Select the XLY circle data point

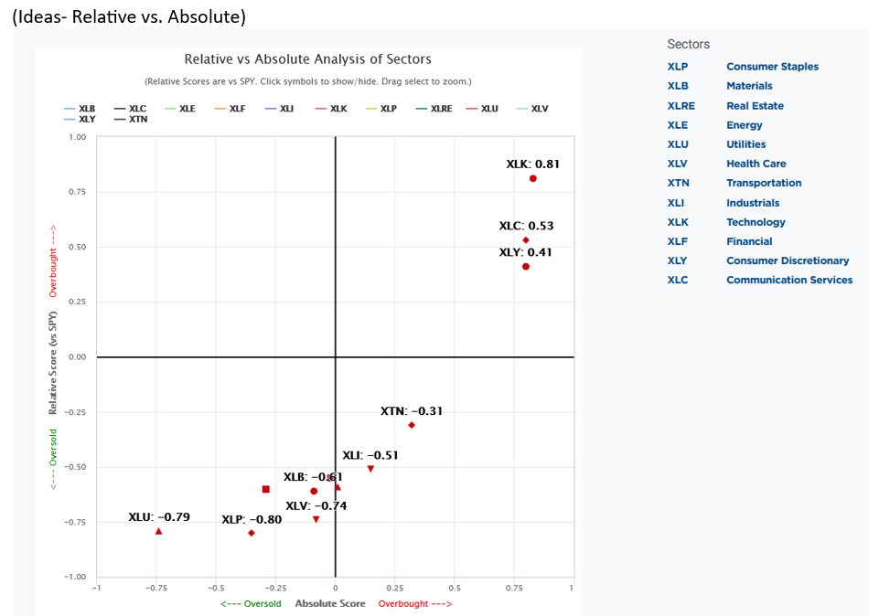(x=526, y=266)
